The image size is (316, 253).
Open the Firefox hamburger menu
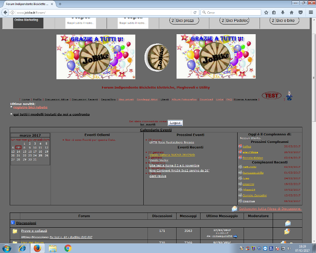pos(311,13)
